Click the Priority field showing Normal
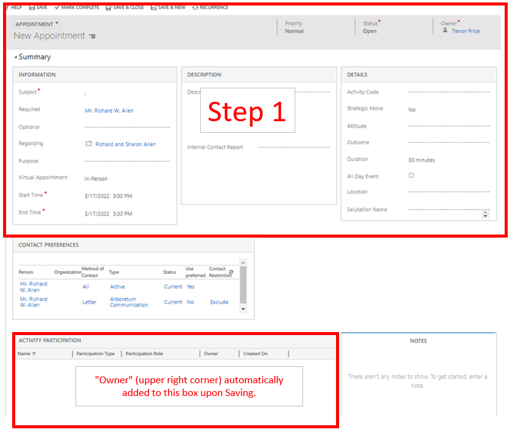 tap(294, 31)
